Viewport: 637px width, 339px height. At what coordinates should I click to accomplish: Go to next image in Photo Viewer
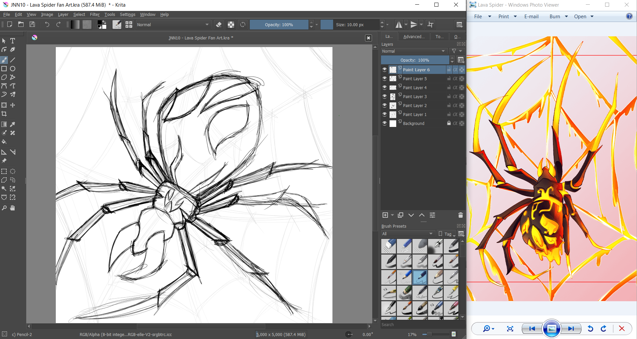(571, 328)
